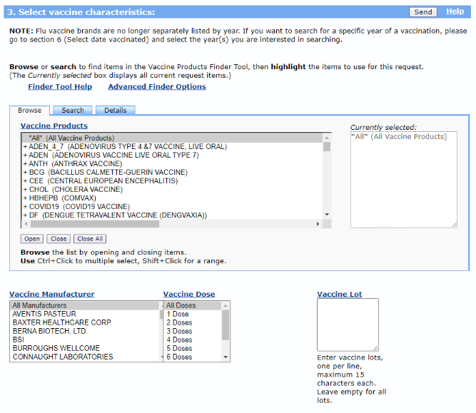
Task: Click vaccine products list scroll up arrow
Action: (327, 138)
